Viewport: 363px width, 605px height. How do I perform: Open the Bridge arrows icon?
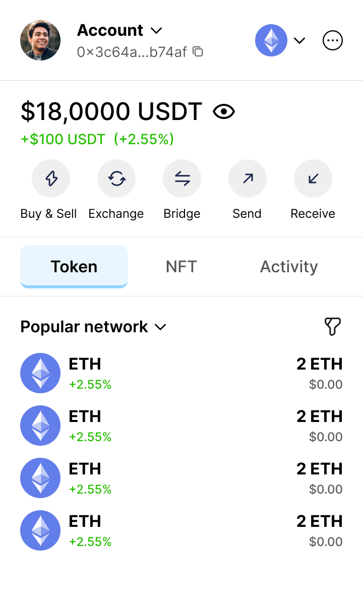coord(182,178)
